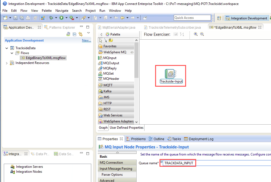Click the yellow Back arrow icon

(x=122, y=18)
